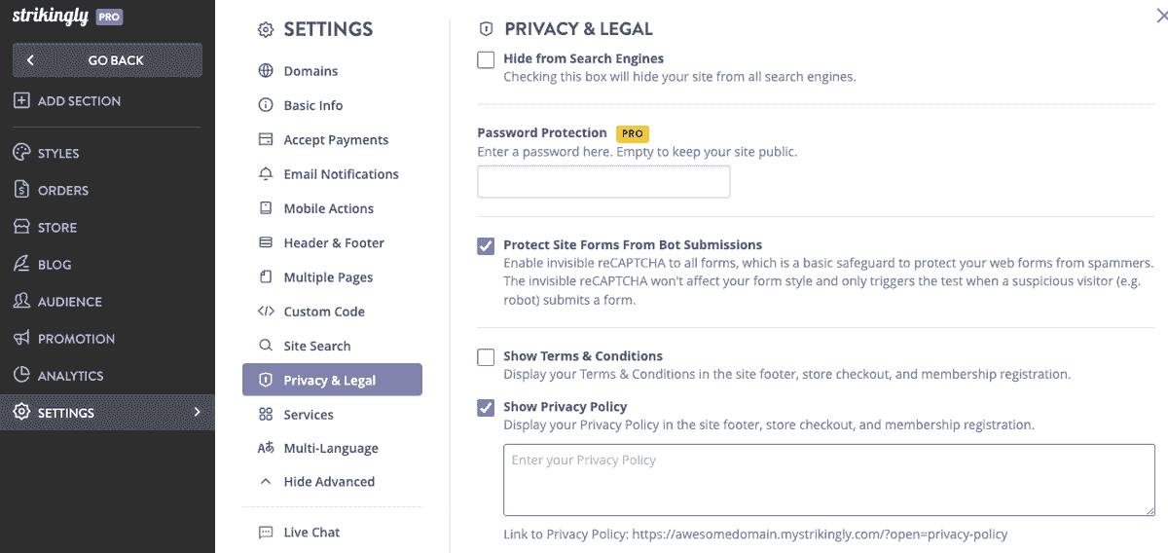This screenshot has height=553, width=1168.
Task: Click the Blog quill icon
Action: [21, 264]
